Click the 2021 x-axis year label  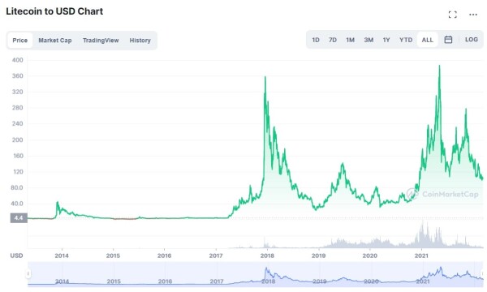click(421, 255)
